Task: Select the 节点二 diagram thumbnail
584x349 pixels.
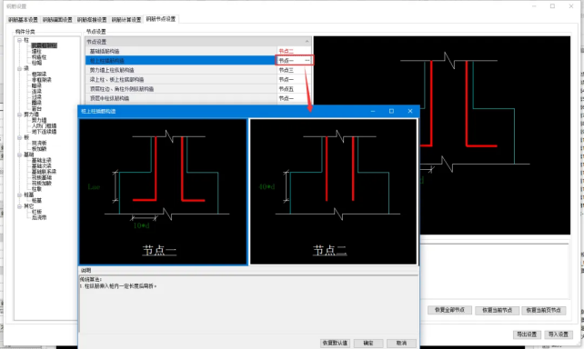Action: (x=333, y=192)
